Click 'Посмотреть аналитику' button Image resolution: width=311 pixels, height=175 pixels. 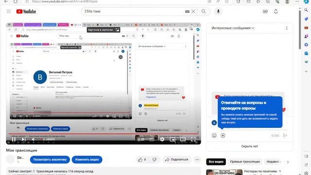coord(50,159)
